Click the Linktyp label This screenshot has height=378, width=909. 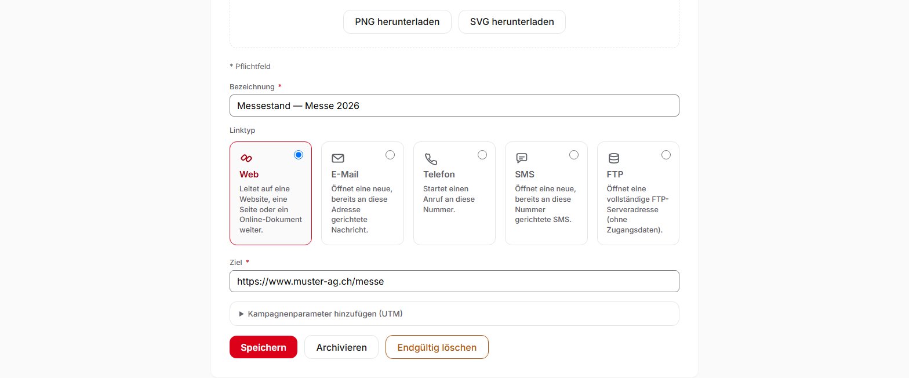click(x=242, y=130)
